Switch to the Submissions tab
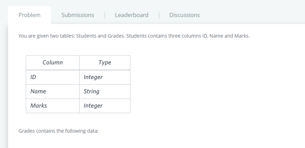This screenshot has height=148, width=305. coord(77,15)
